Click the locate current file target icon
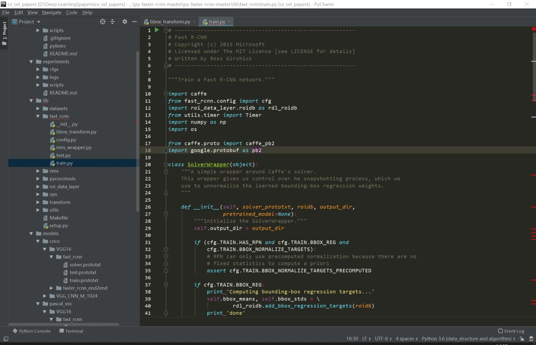Image resolution: width=536 pixels, height=345 pixels. [x=103, y=22]
